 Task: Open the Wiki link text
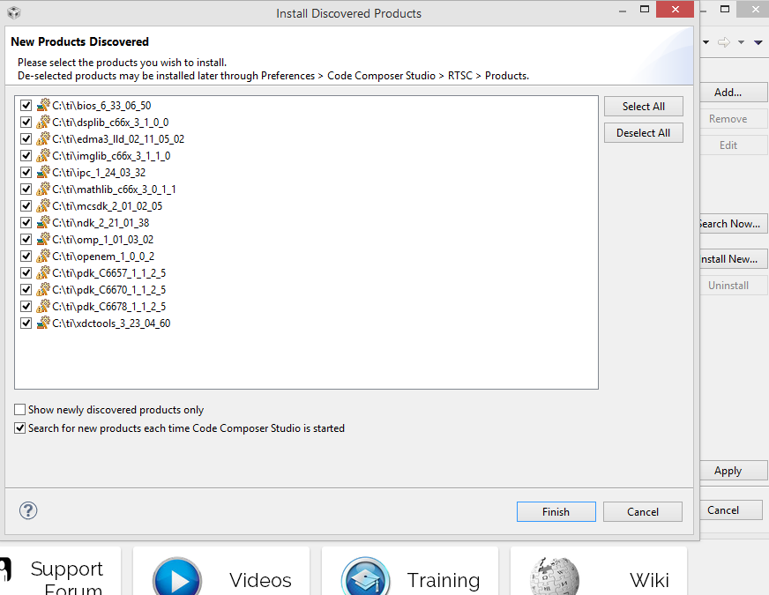649,580
